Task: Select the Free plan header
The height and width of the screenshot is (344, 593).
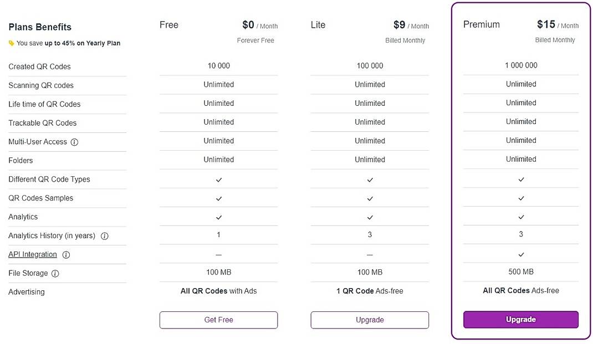Action: click(168, 24)
